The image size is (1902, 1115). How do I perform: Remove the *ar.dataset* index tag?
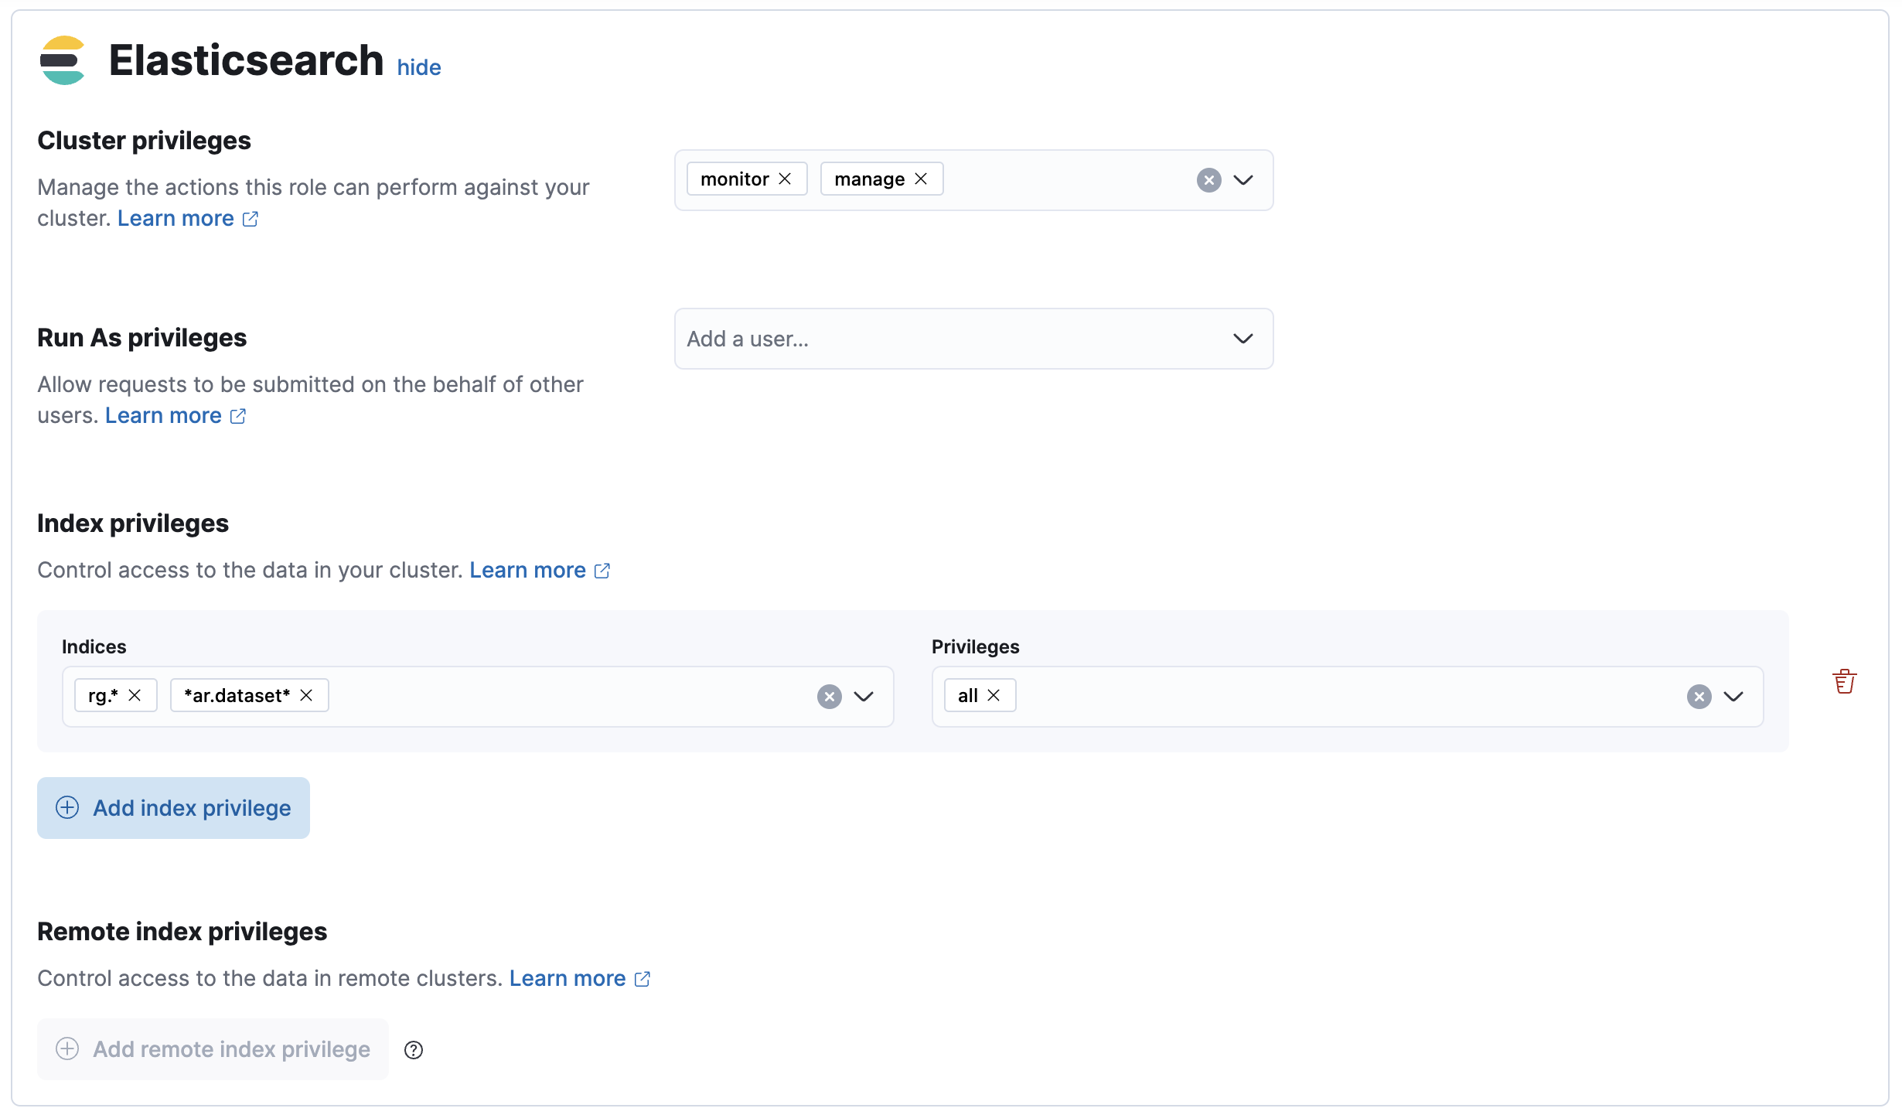(x=306, y=695)
